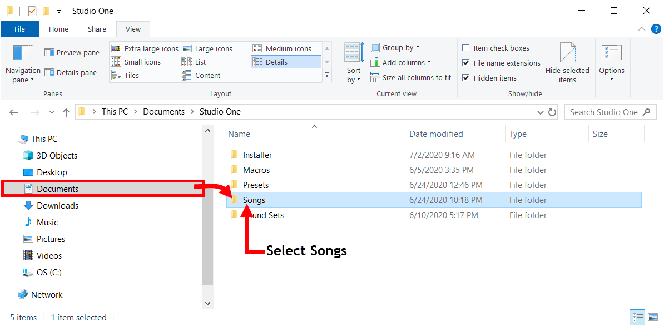Open the Sort by menu

[x=354, y=63]
